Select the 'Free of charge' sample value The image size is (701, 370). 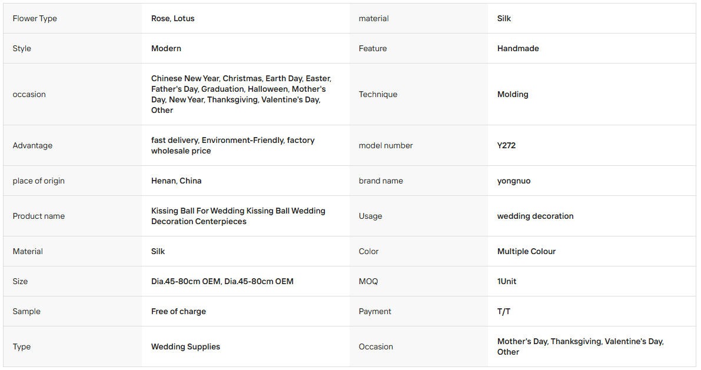tap(178, 311)
